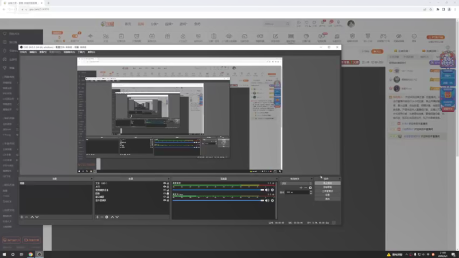Move the scene up in the Scenes panel

point(32,217)
